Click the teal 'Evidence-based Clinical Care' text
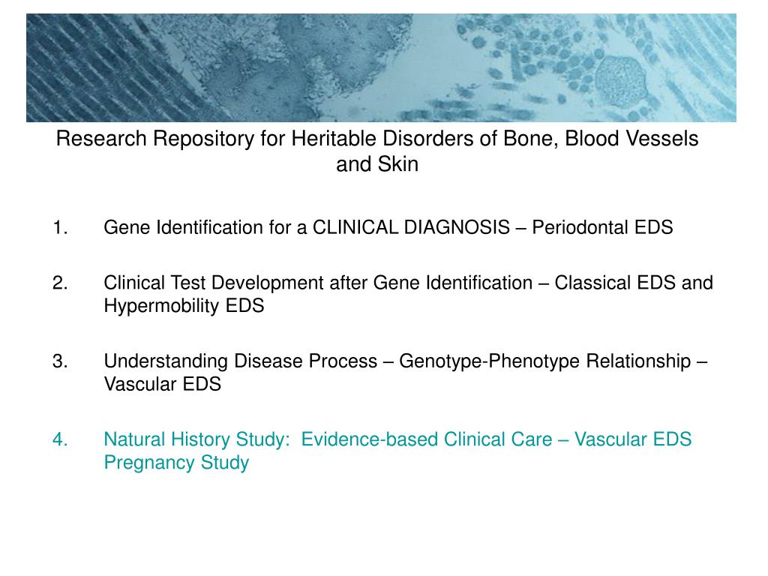The width and height of the screenshot is (768, 576). pos(427,439)
